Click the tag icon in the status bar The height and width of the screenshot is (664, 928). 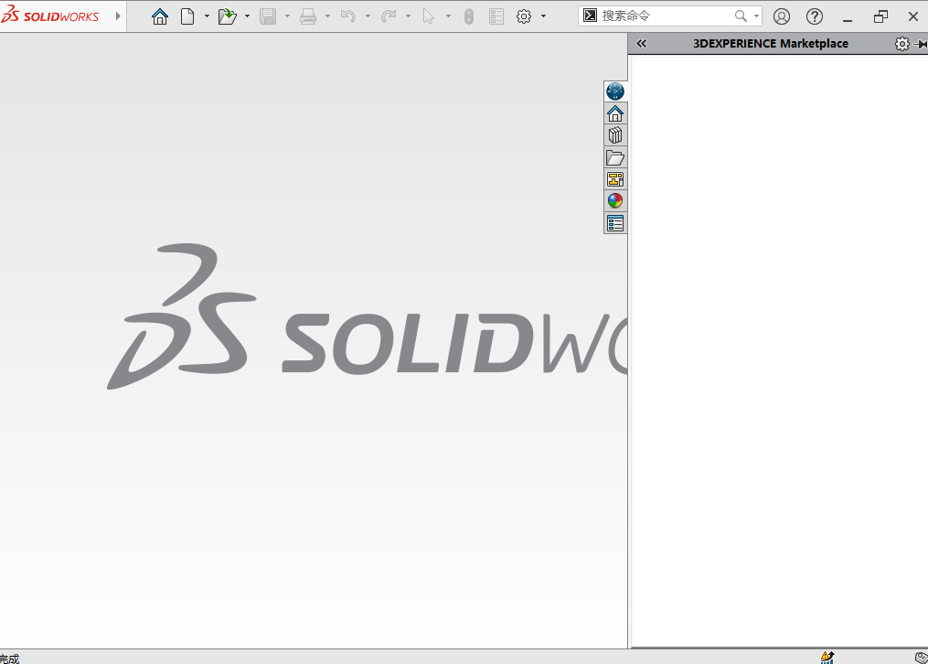pyautogui.click(x=920, y=656)
